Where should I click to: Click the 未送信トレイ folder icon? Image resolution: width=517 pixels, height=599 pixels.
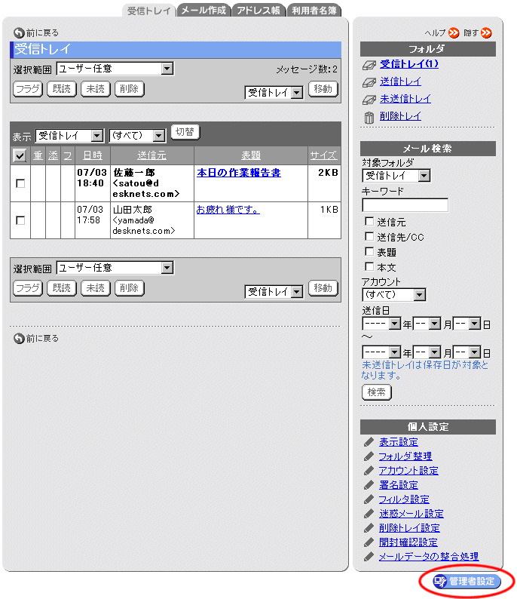pyautogui.click(x=369, y=100)
